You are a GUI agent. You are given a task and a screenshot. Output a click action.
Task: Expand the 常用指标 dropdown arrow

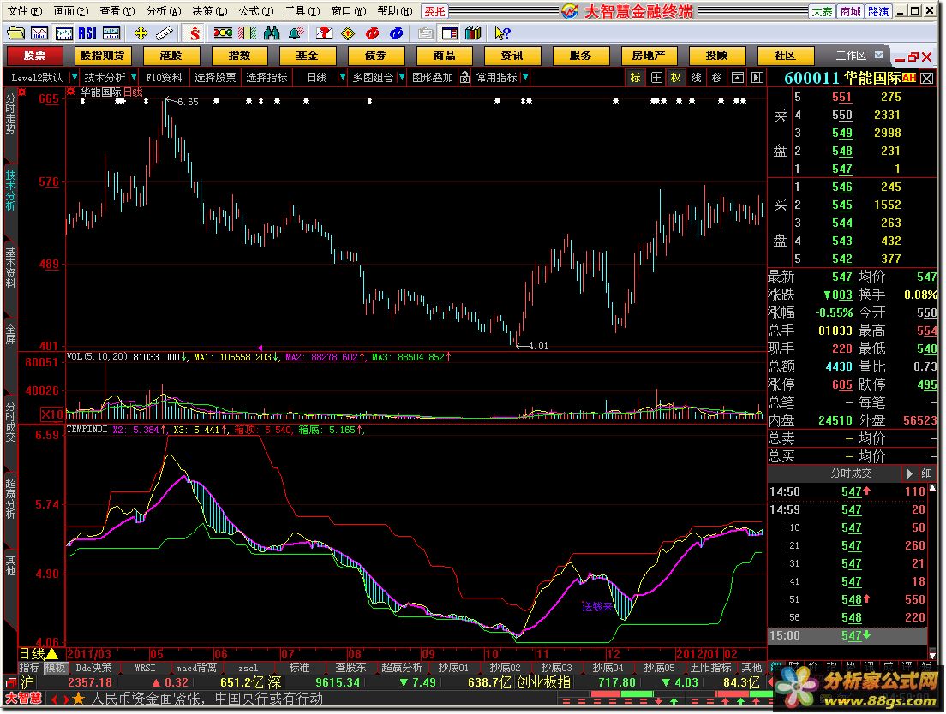525,77
